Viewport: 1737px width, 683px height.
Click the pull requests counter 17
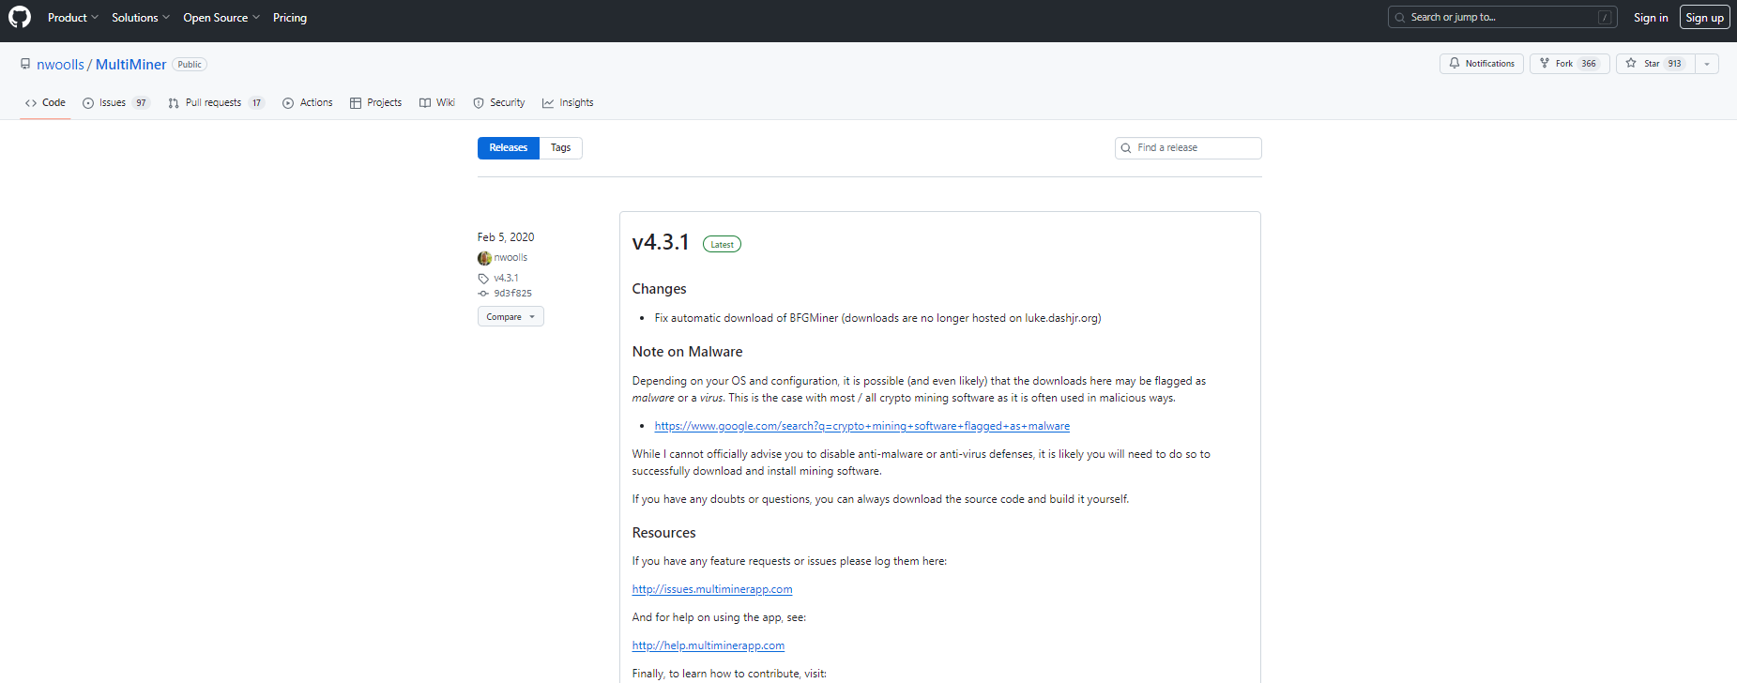click(x=256, y=103)
